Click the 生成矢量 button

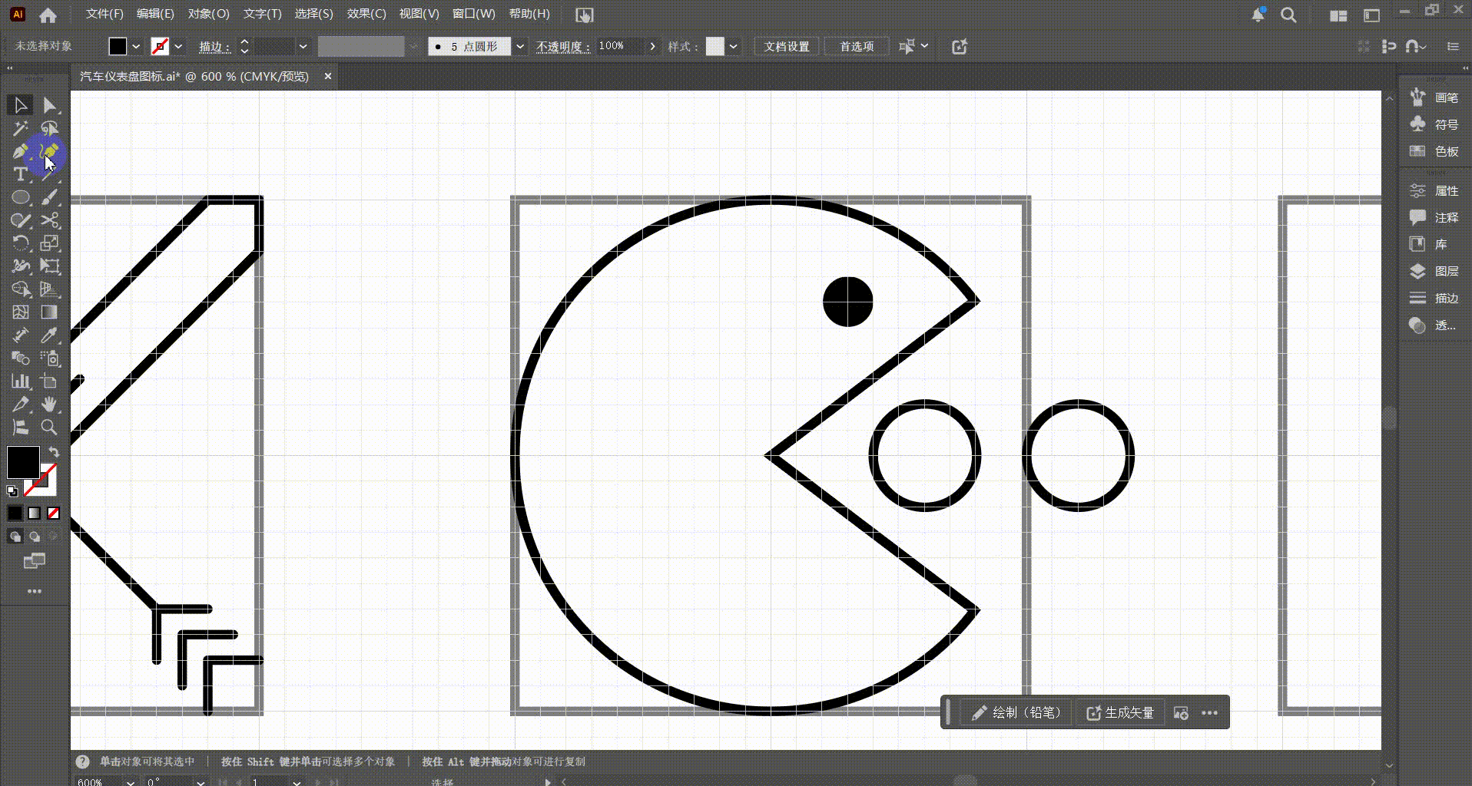[1120, 713]
